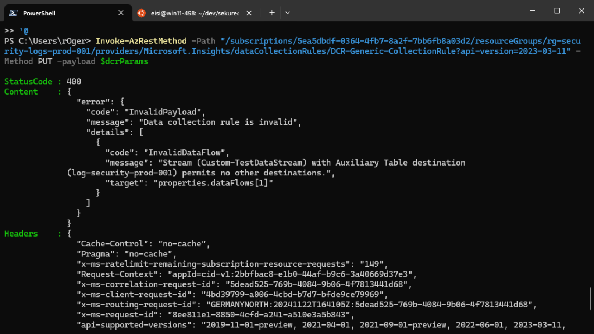Image resolution: width=594 pixels, height=334 pixels.
Task: Click the $dcrParams variable text
Action: click(x=124, y=61)
